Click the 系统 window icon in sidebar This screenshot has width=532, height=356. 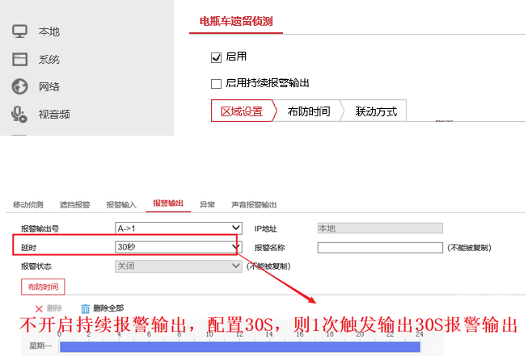[x=20, y=59]
